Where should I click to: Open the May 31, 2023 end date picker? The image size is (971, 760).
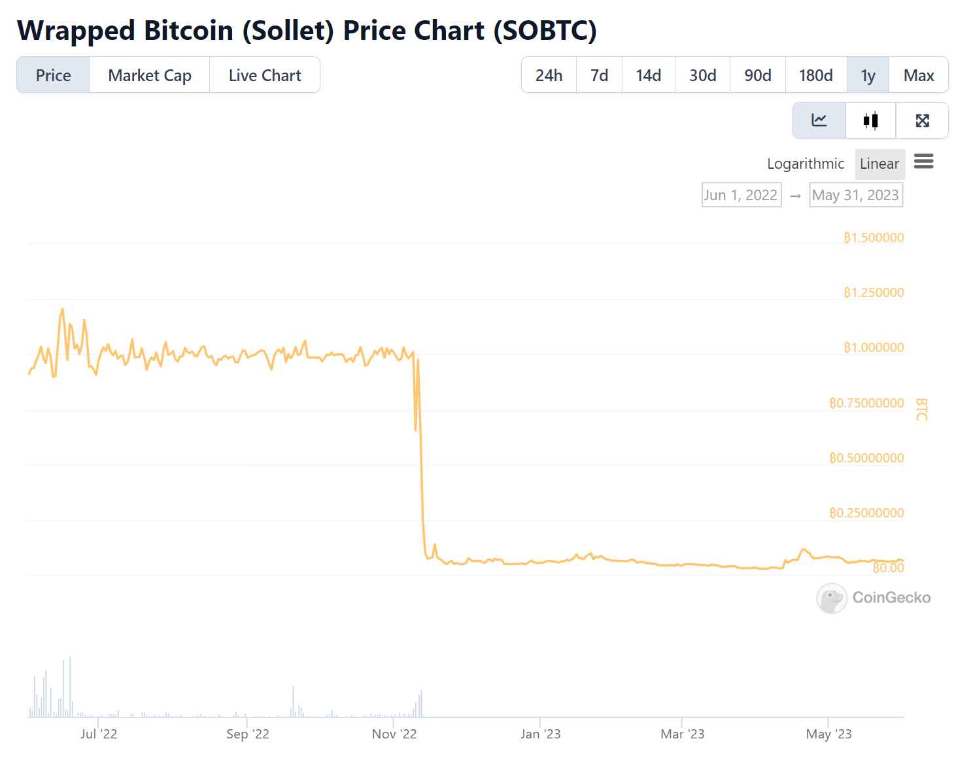[x=856, y=194]
